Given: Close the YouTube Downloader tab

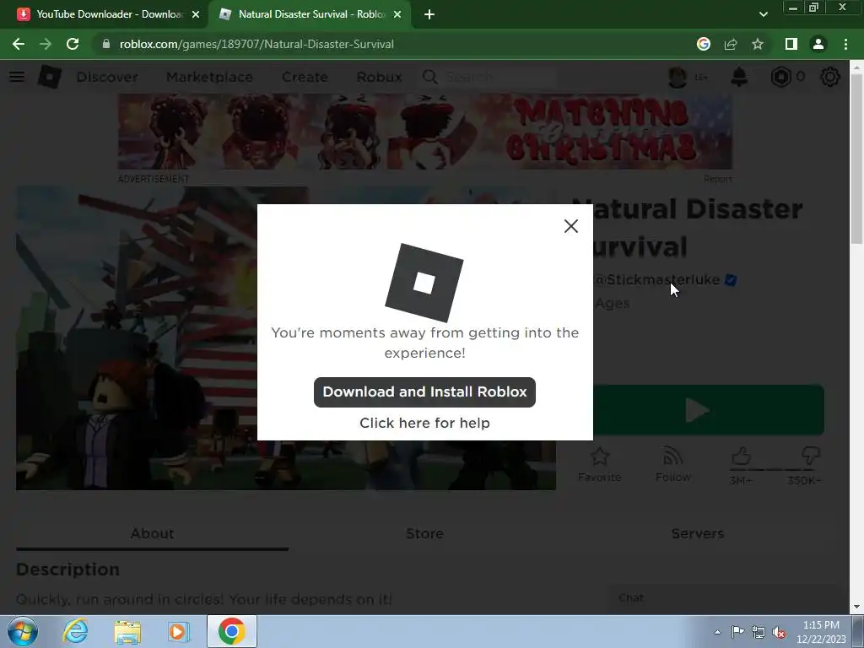Looking at the screenshot, I should coord(196,14).
